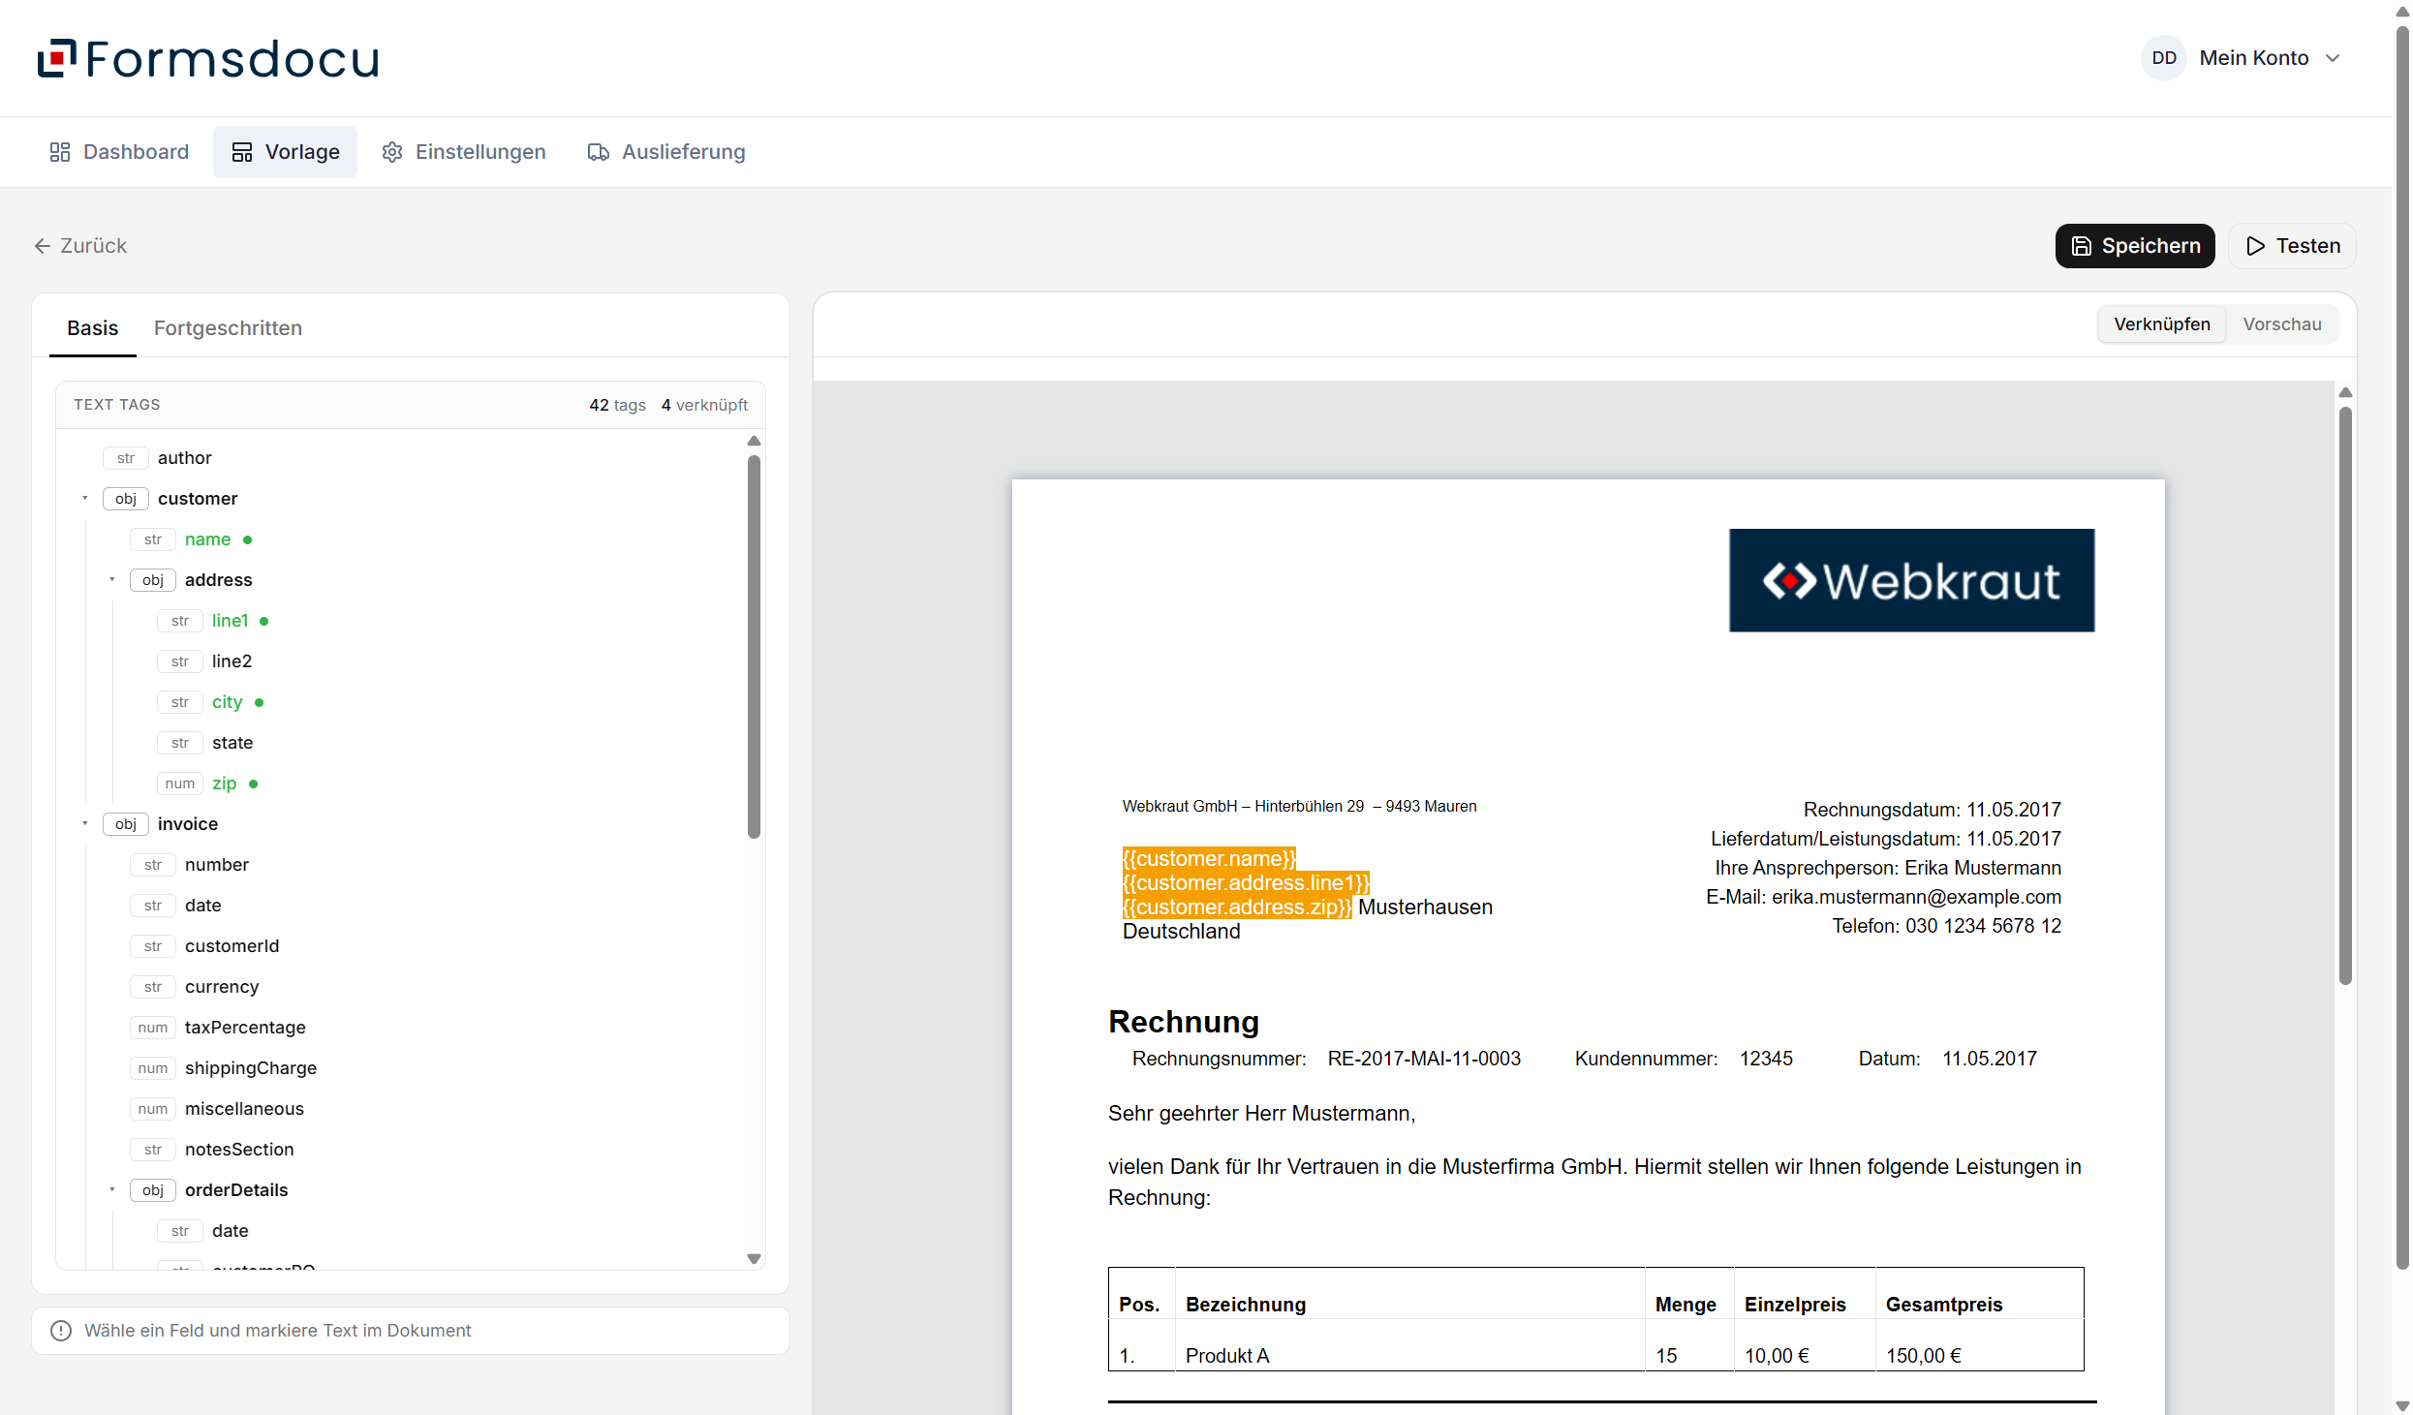Select the author tag

(184, 458)
